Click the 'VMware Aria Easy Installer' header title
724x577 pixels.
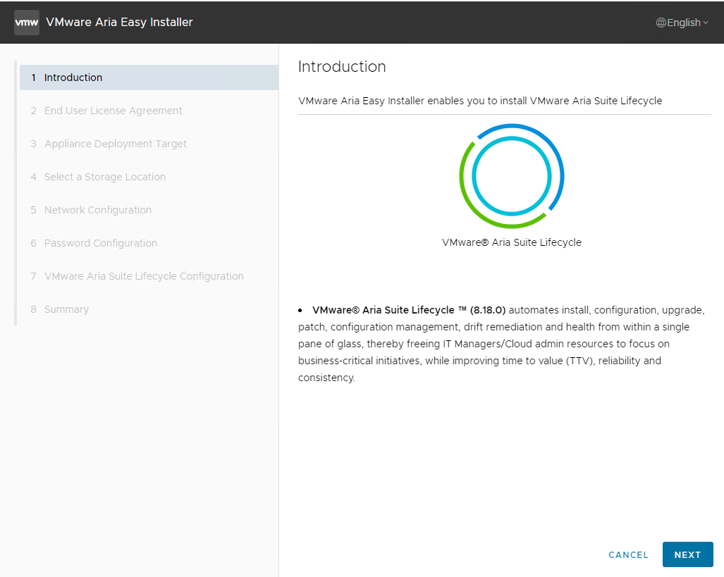pyautogui.click(x=119, y=22)
